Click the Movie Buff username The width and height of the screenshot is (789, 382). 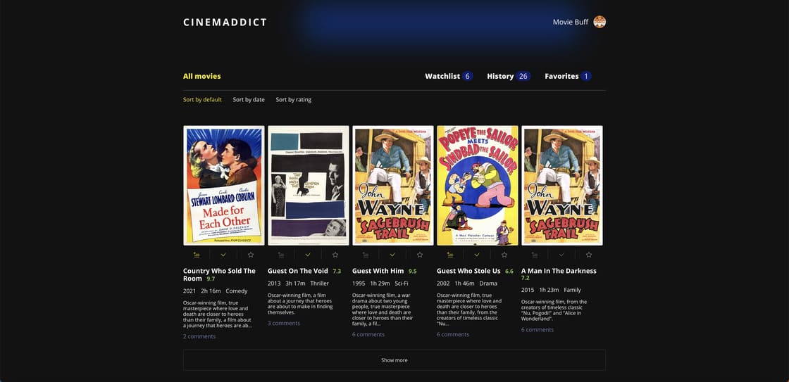point(571,22)
